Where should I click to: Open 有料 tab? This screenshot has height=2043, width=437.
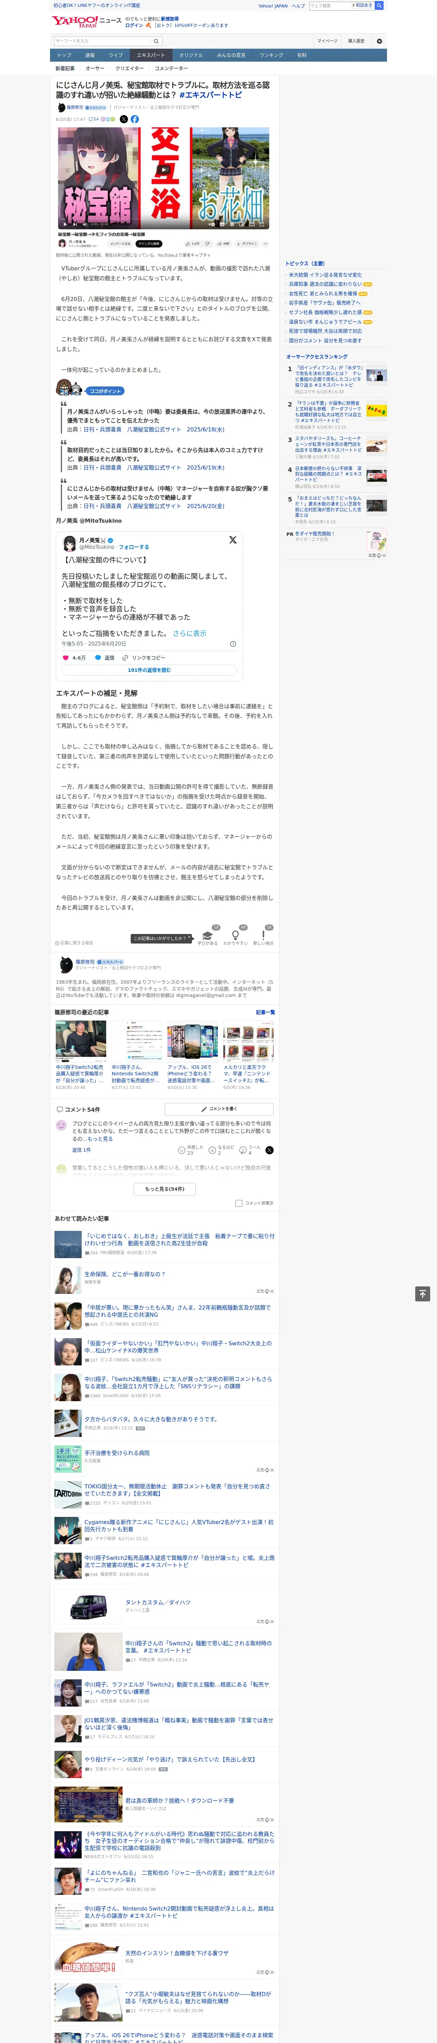click(302, 56)
